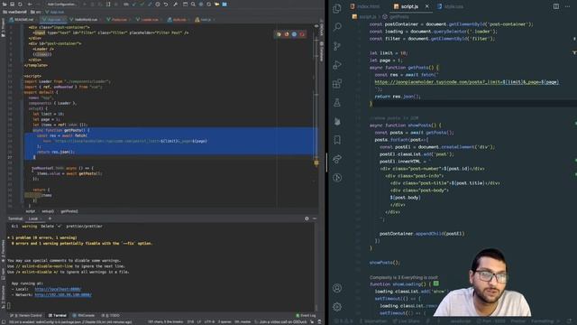The width and height of the screenshot is (577, 325).
Task: Change the UTF-8 file encoding in status bar
Action: pos(209,321)
